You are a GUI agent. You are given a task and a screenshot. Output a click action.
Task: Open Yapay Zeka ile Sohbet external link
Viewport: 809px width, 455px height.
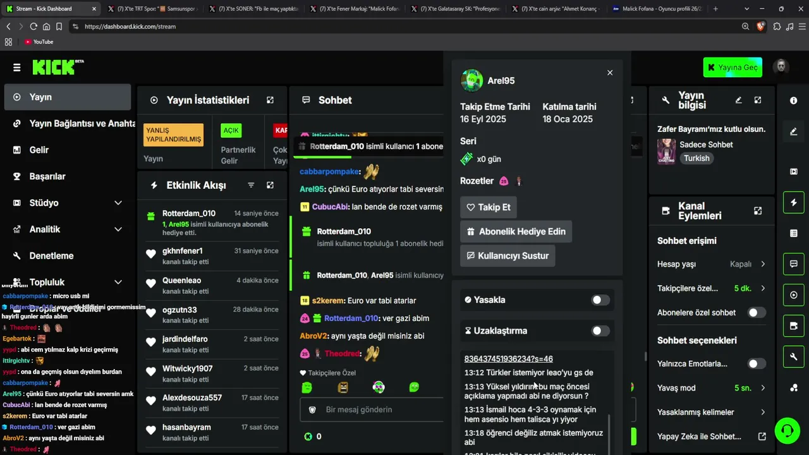point(762,437)
